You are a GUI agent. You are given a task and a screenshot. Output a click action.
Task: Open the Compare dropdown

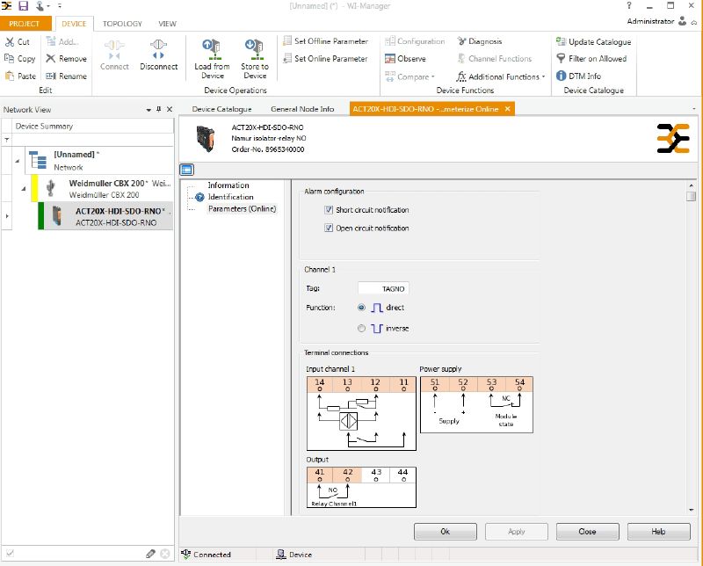point(409,76)
